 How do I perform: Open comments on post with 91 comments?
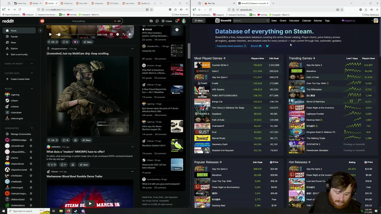(x=65, y=42)
